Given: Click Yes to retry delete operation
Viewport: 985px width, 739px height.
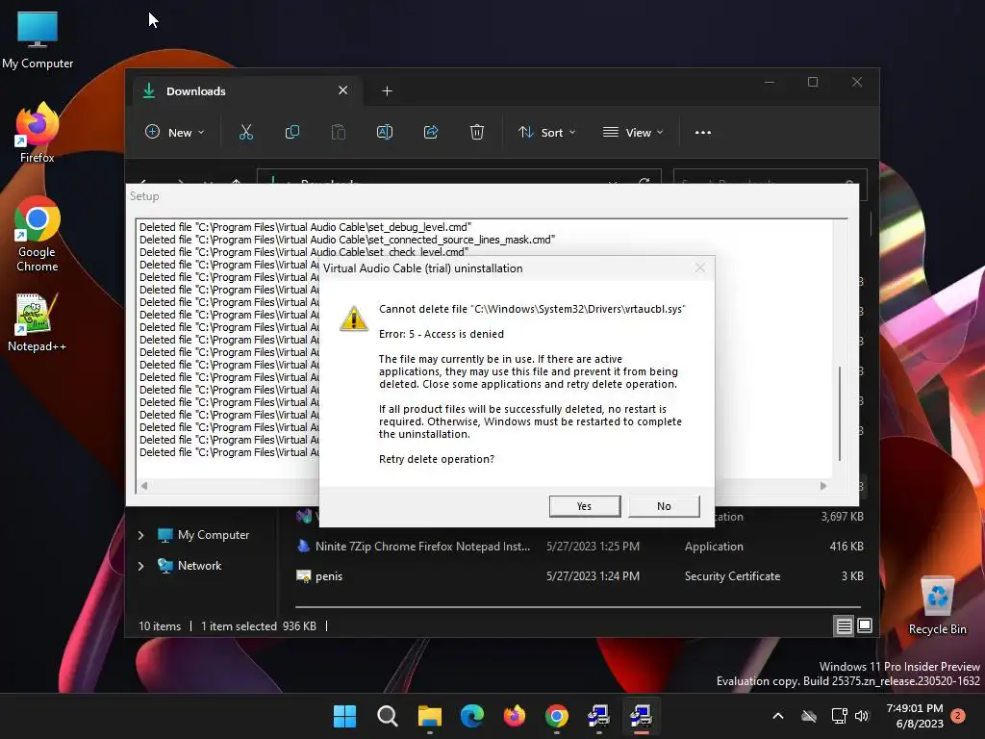Looking at the screenshot, I should point(584,506).
